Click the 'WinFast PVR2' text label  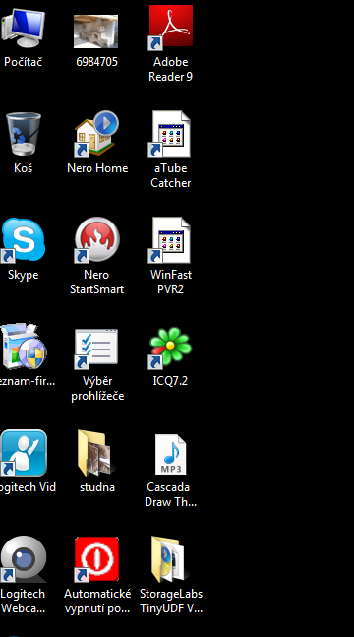(x=171, y=282)
